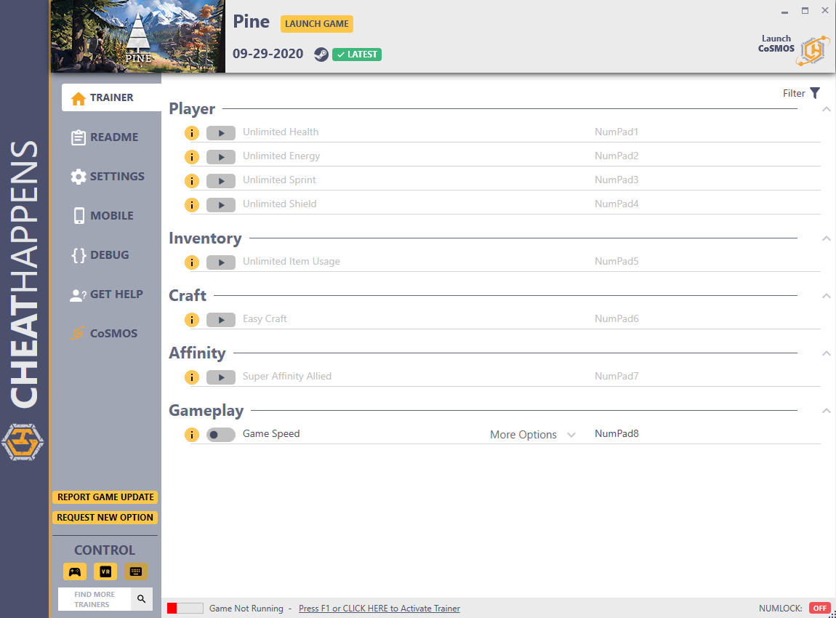Image resolution: width=836 pixels, height=618 pixels.
Task: Click the NumPad8 hotkey for Game Speed
Action: click(x=616, y=433)
